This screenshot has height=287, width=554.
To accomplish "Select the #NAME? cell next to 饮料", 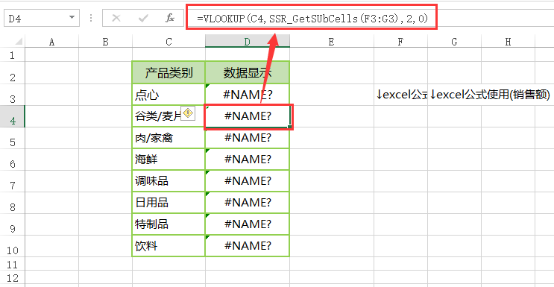I will (x=248, y=246).
